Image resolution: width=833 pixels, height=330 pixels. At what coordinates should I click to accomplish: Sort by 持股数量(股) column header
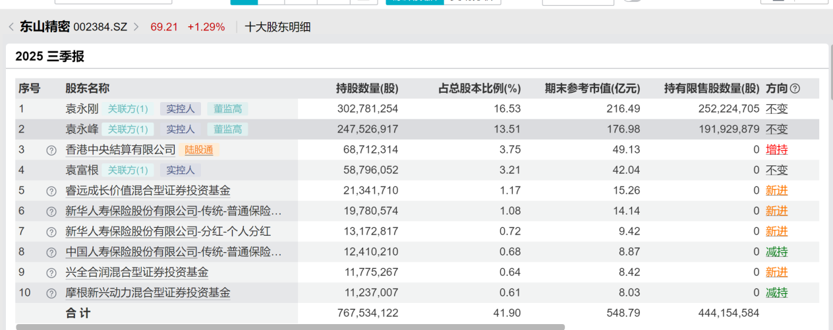pyautogui.click(x=366, y=88)
